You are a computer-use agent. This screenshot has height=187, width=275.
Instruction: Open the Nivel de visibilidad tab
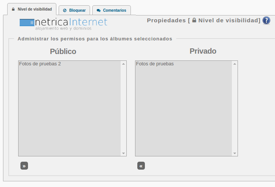pyautogui.click(x=32, y=9)
